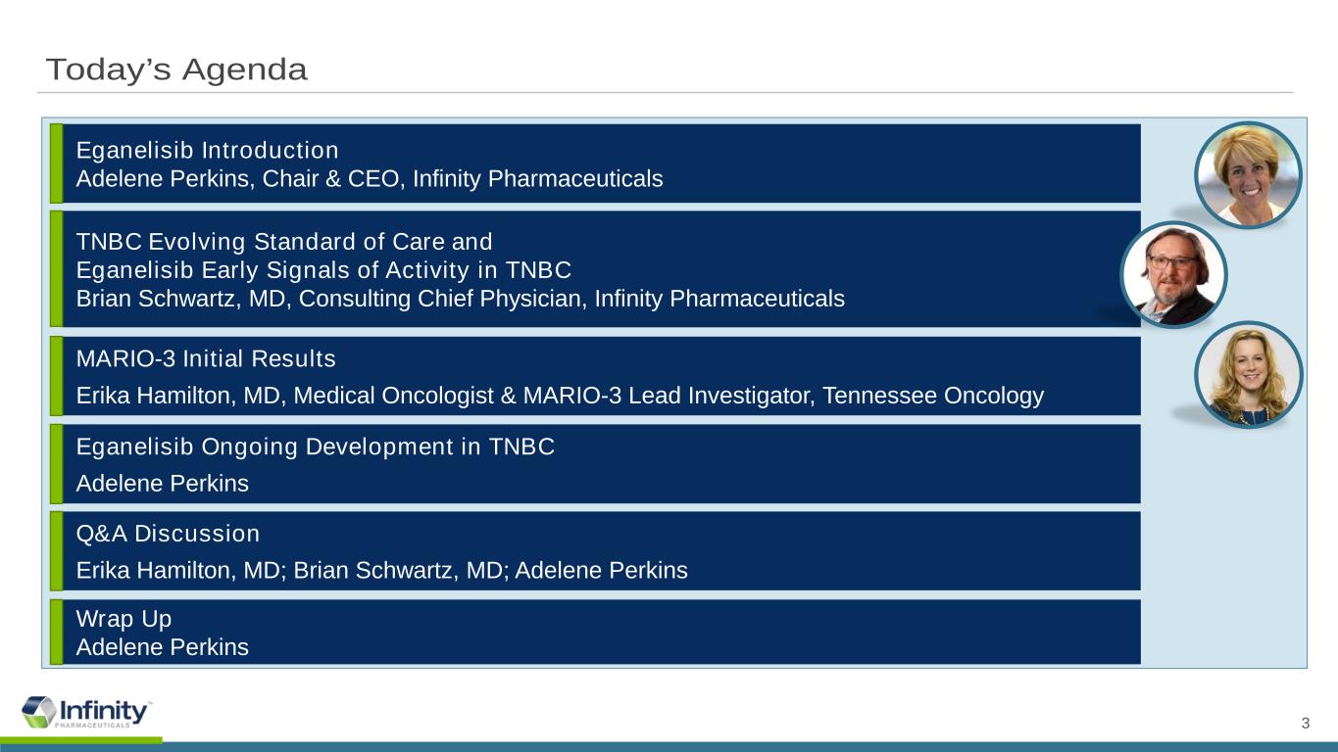The height and width of the screenshot is (752, 1338).
Task: Click the "Erika Hamilton, MD, Medical Oncologist" speaker line
Action: click(560, 396)
